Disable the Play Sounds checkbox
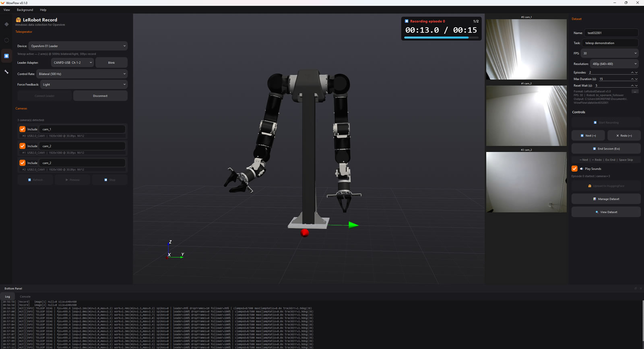 point(574,169)
